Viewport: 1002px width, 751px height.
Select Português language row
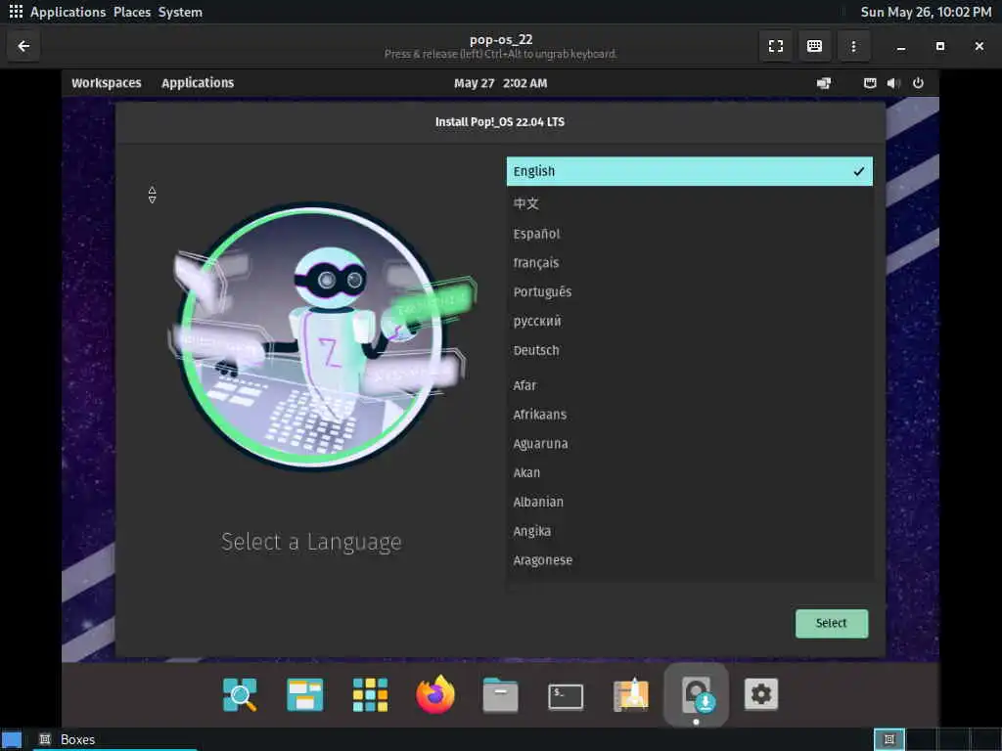(x=690, y=291)
